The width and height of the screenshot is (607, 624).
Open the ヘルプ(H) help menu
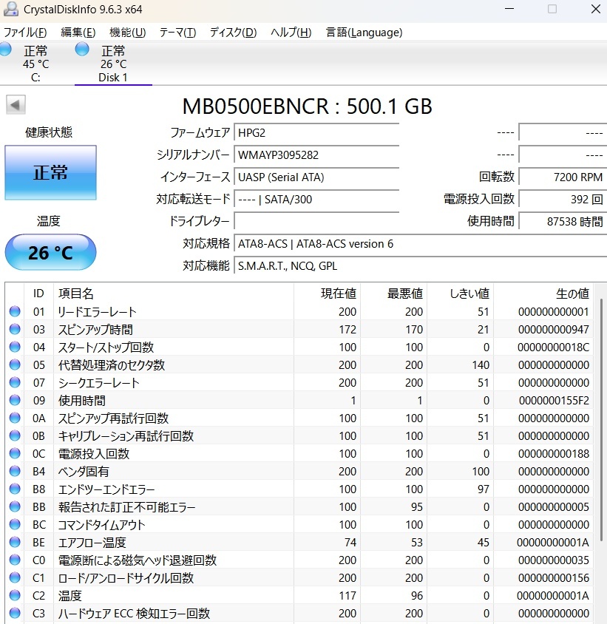[x=290, y=33]
